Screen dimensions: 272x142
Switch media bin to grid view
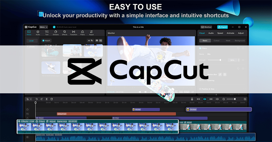101,41
